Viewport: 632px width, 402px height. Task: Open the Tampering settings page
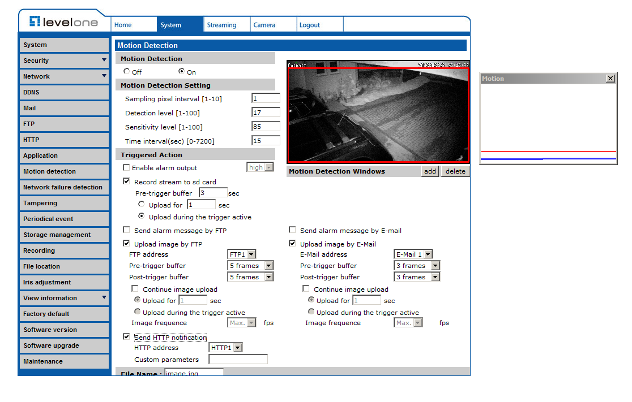64,203
